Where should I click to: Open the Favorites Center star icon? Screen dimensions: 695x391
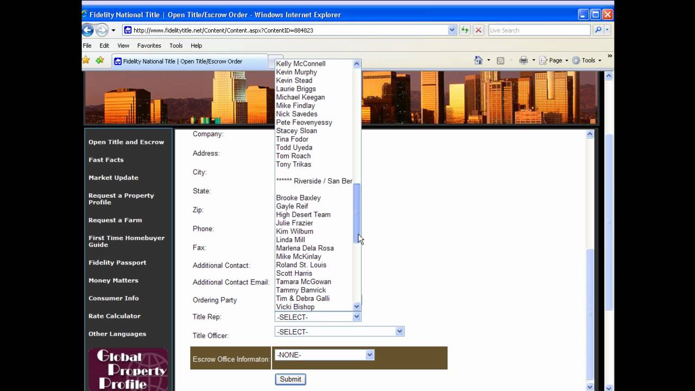[86, 60]
